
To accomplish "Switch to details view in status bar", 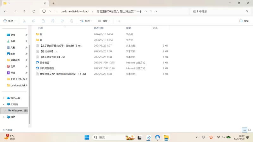I will click(244, 130).
